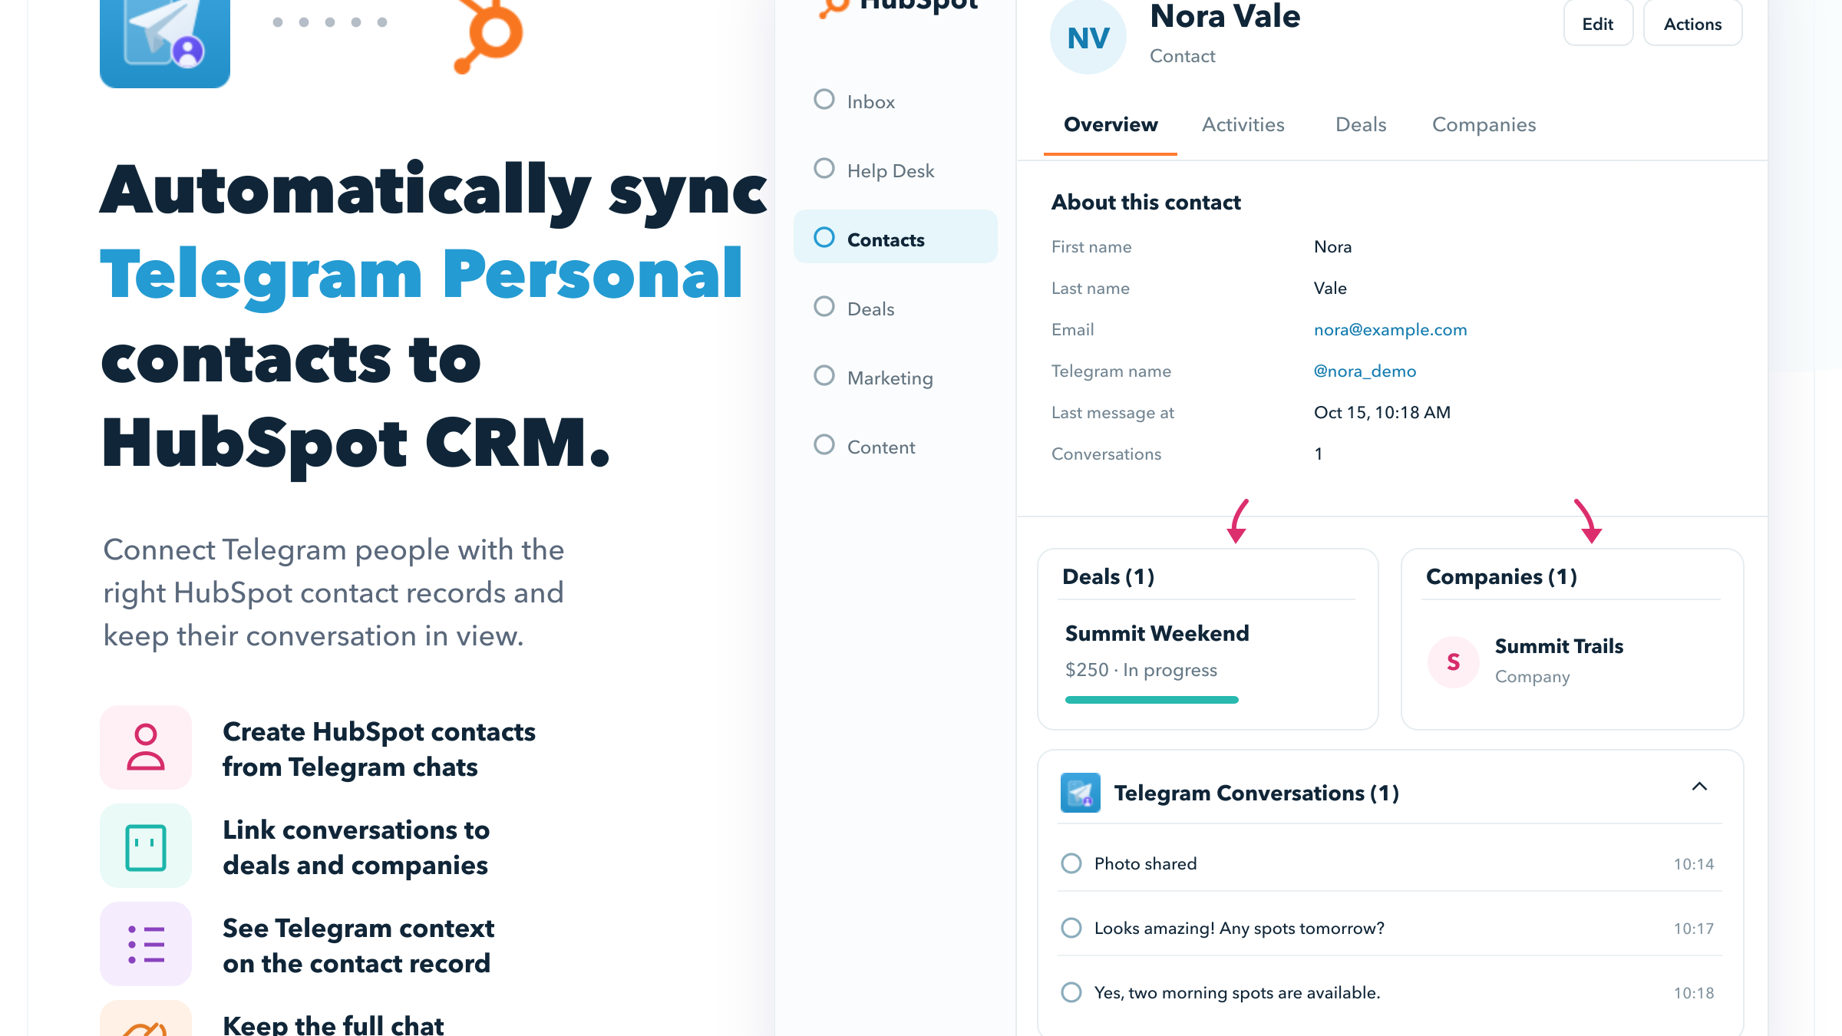Click the Deals (1) card heading

1108,576
